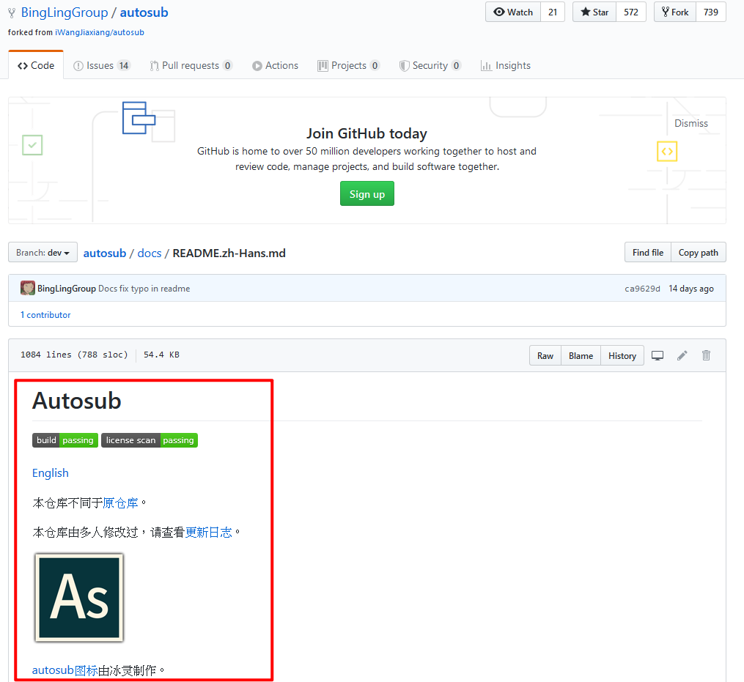Image resolution: width=744 pixels, height=682 pixels.
Task: Click the BingLingGroup avatar thumbnail
Action: point(28,288)
